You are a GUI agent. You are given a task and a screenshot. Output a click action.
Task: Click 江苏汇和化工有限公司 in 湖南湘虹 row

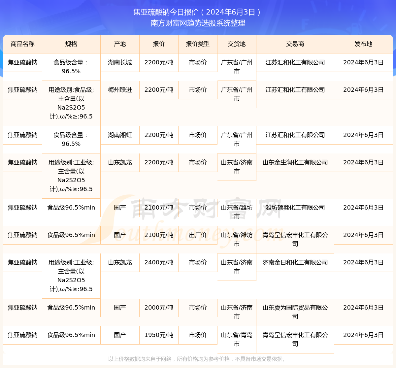coord(295,135)
